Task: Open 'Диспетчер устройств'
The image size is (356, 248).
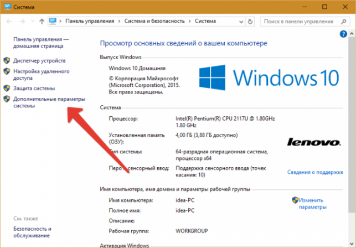Action: [x=39, y=61]
